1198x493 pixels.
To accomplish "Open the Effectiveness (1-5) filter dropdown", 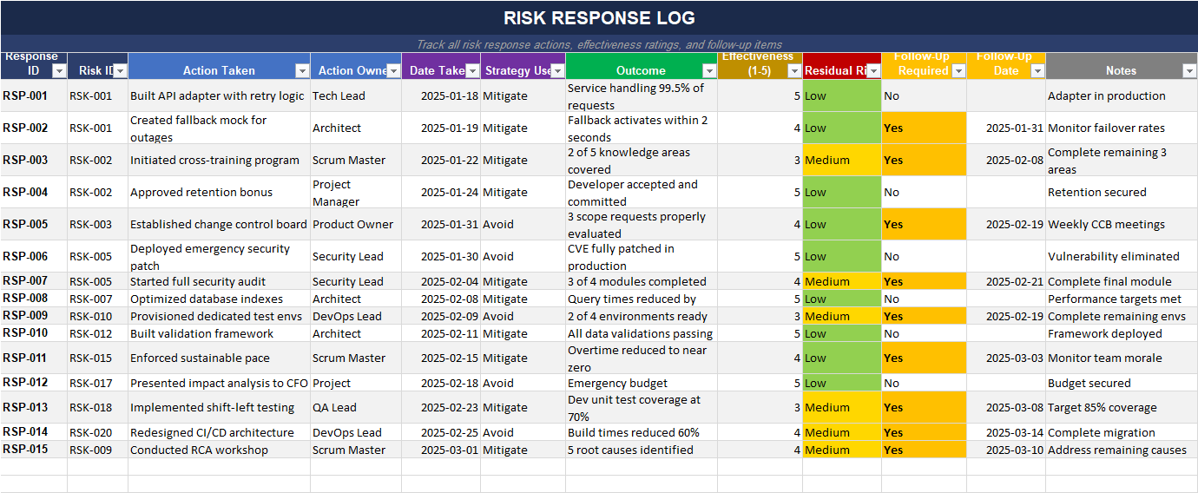I will pyautogui.click(x=794, y=71).
